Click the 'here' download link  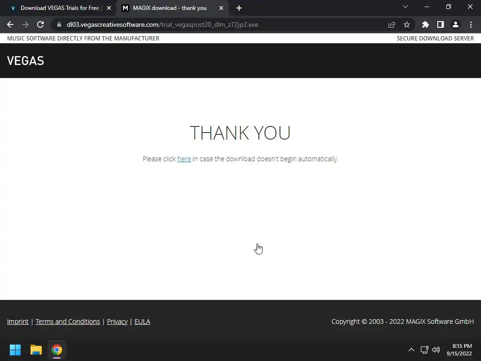tap(184, 159)
